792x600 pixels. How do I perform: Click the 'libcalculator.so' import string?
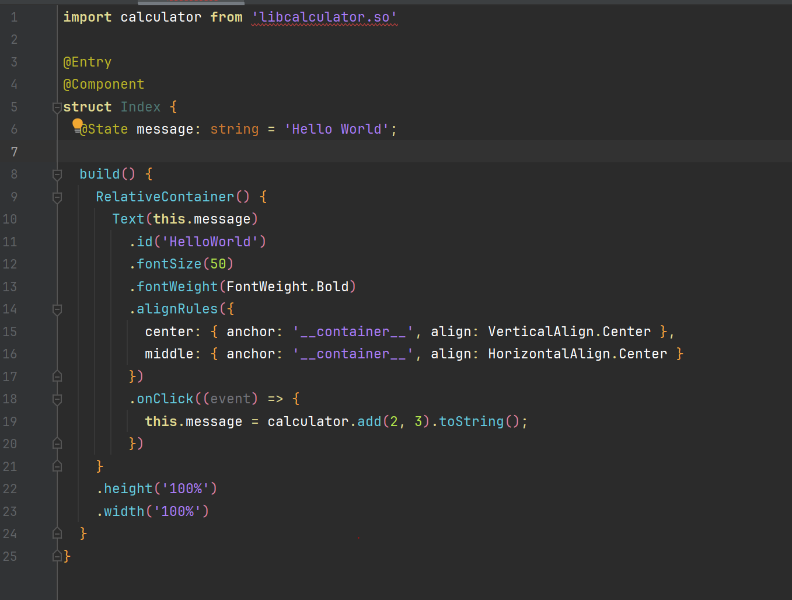(x=325, y=18)
